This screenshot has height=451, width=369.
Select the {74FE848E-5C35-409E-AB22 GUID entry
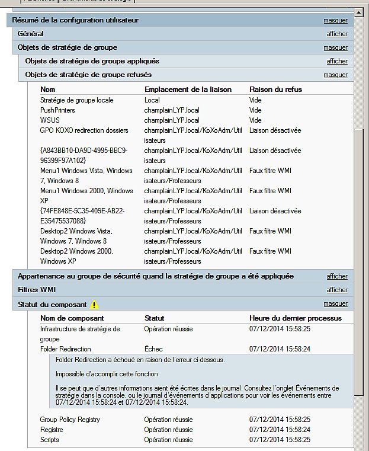coord(82,216)
